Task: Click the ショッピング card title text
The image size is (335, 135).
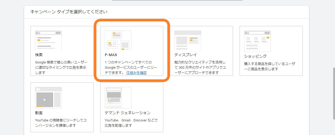Action: (x=255, y=56)
